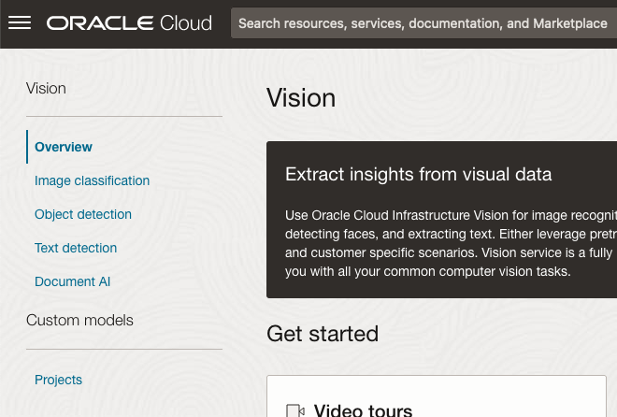Click the video camera icon beside Video tours
Image resolution: width=617 pixels, height=417 pixels.
[295, 410]
